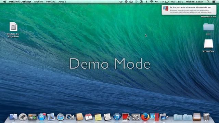Open Mission Control in the Dock

click(32, 117)
